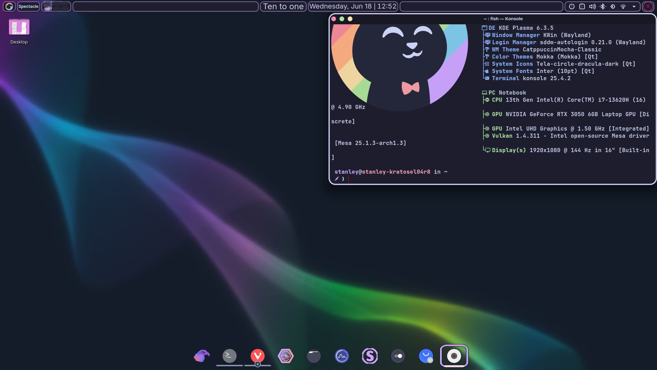Viewport: 657px width, 370px height.
Task: Open the clipboard tray icon
Action: (582, 6)
